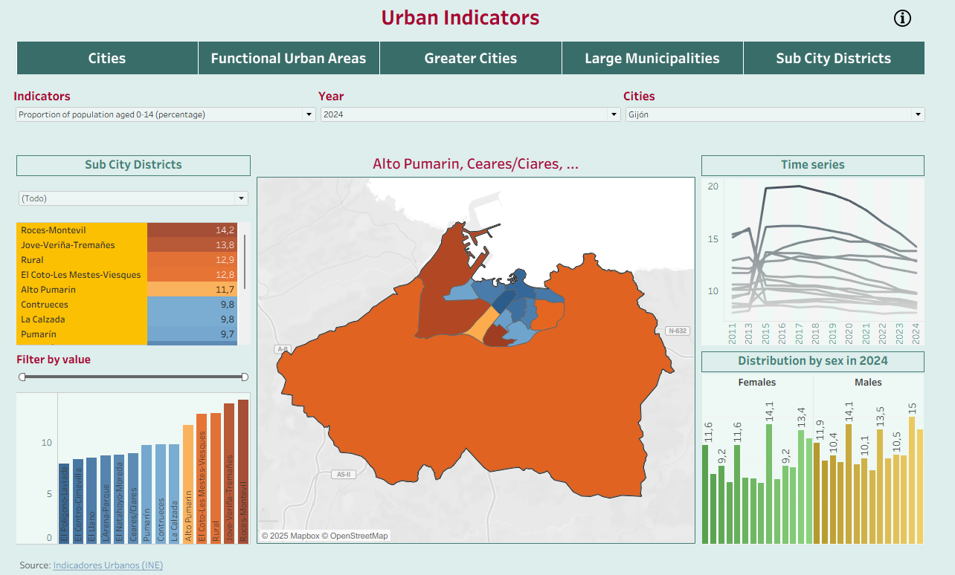
Task: Select Roces-Montevil row in district list
Action: (82, 230)
